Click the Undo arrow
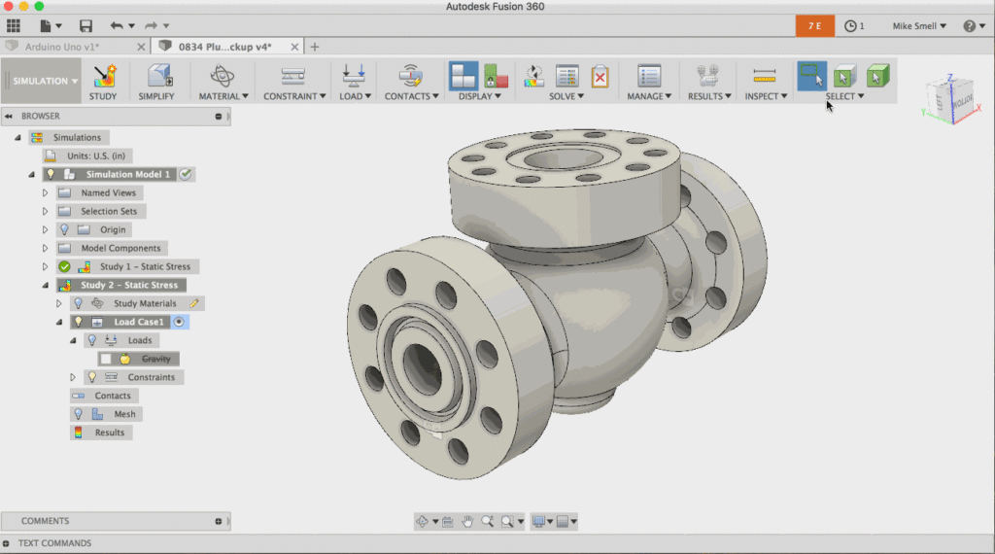The image size is (995, 554). coord(117,26)
